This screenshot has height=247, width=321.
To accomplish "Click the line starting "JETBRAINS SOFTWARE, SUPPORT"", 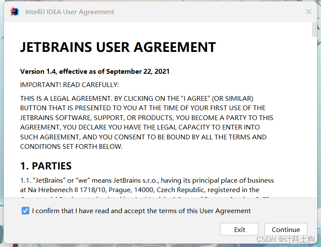I will pos(147,118).
